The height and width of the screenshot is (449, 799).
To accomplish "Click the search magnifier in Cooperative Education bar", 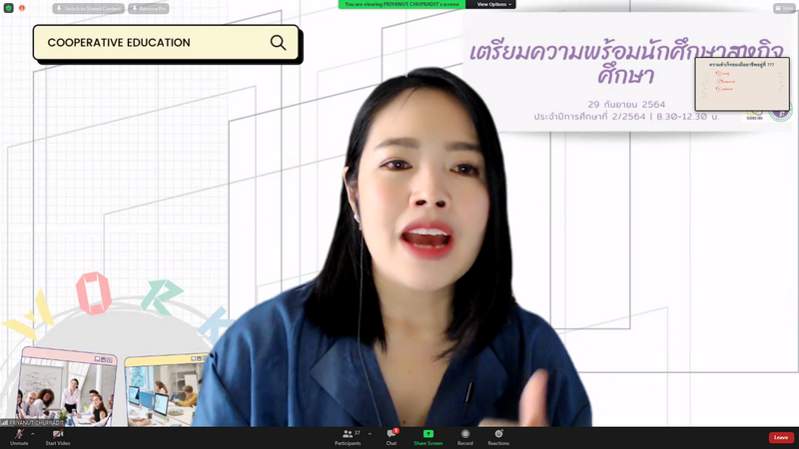I will (x=278, y=43).
